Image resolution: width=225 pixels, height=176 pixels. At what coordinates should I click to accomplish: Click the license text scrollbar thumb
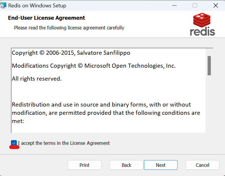(x=209, y=66)
